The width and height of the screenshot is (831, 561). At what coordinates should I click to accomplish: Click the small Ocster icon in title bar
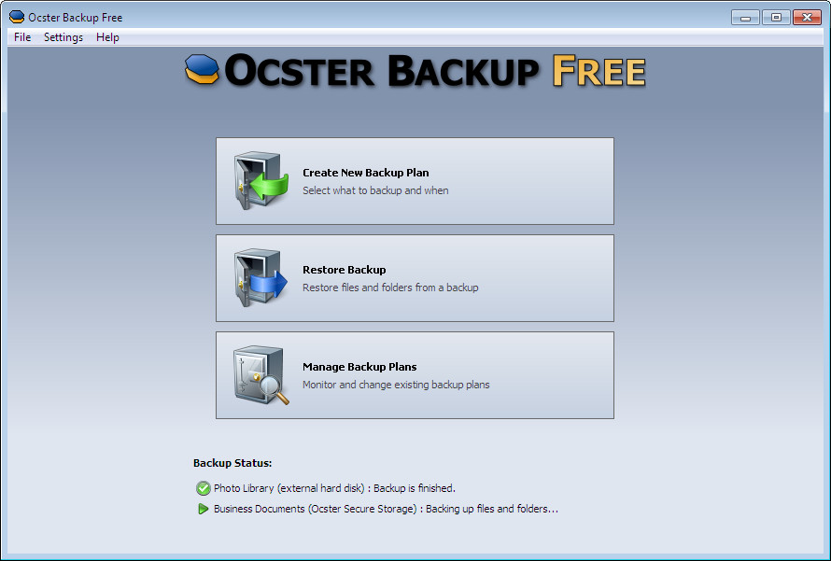17,17
